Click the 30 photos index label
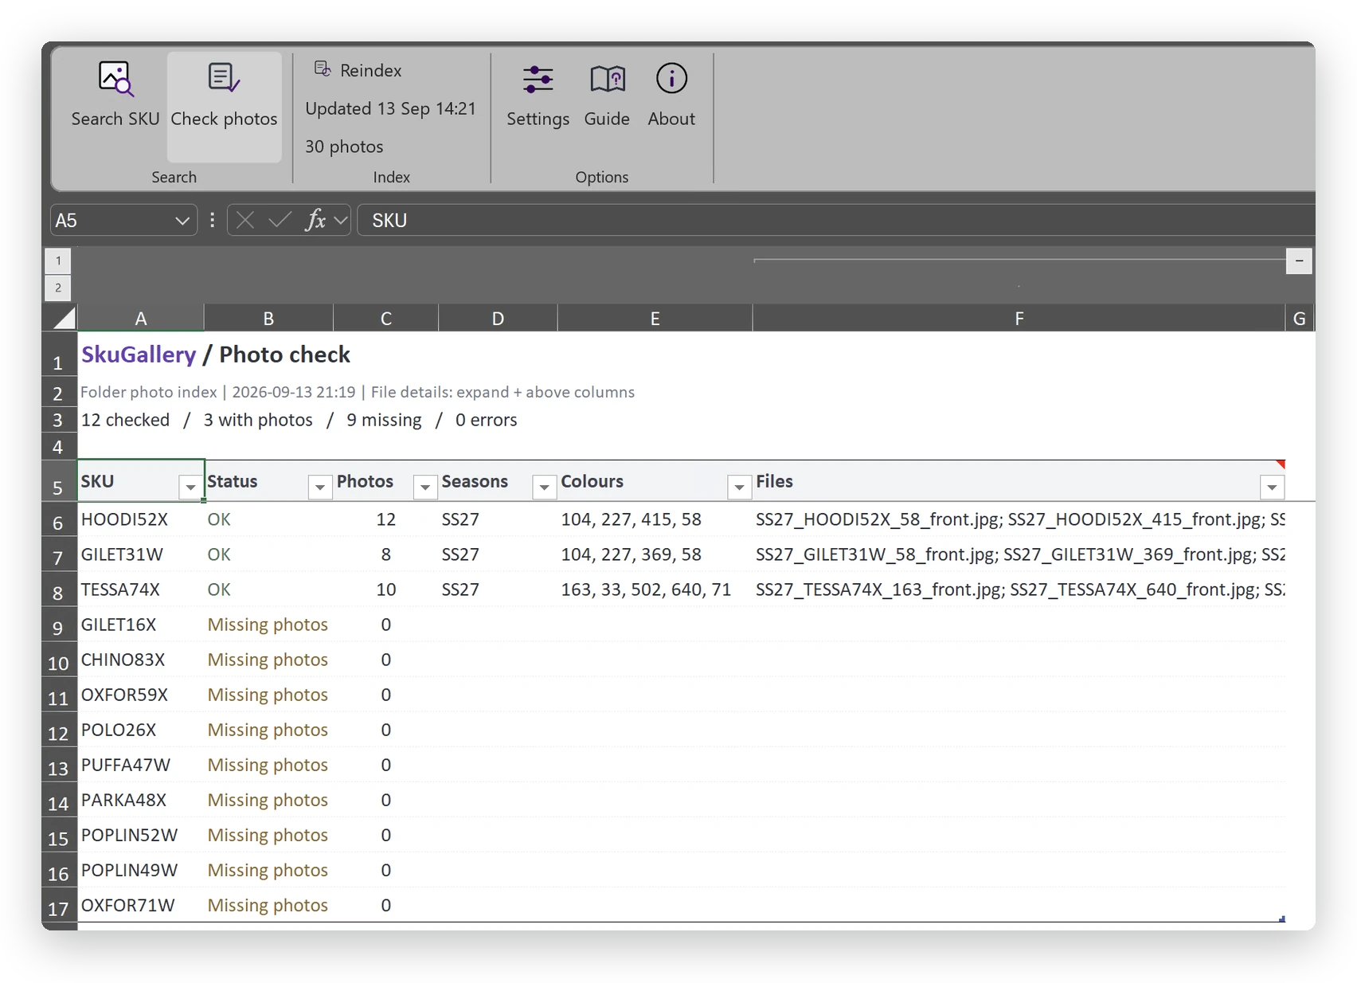This screenshot has height=983, width=1357. coord(344,147)
